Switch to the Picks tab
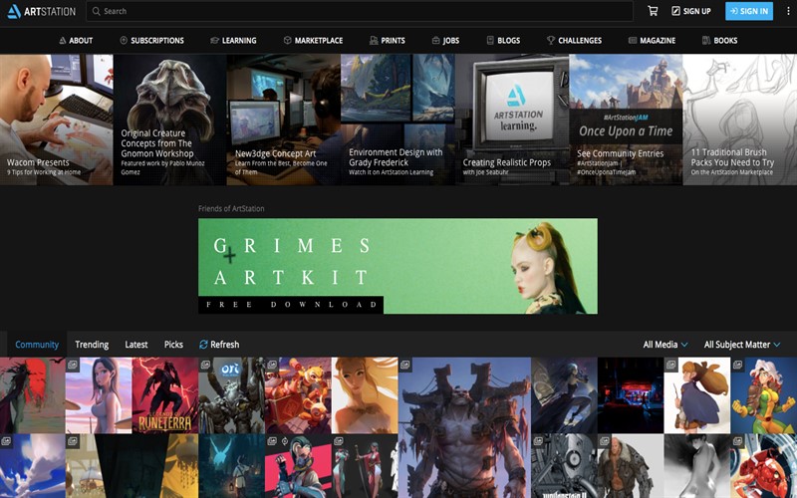797x498 pixels. tap(173, 345)
